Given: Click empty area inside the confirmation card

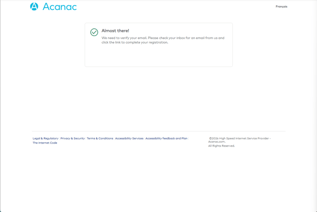Looking at the screenshot, I should 158,57.
